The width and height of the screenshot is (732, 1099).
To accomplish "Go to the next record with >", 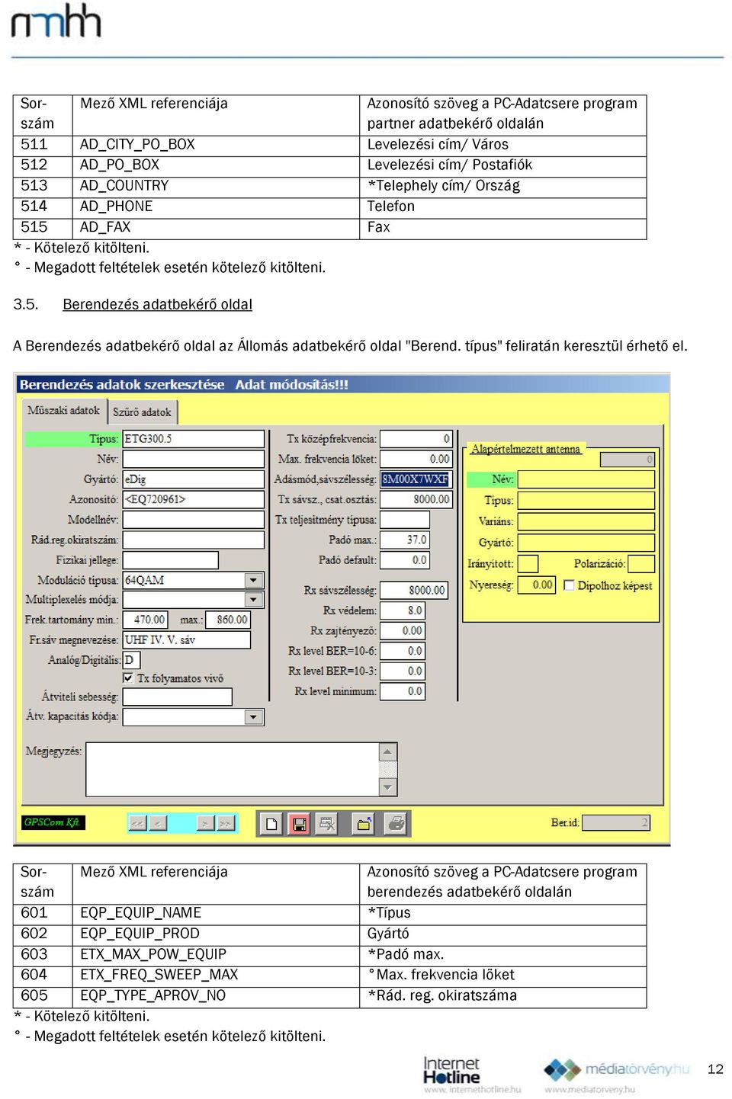I will [205, 823].
